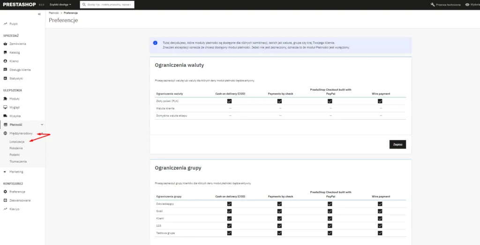Click the Klienci person icon
This screenshot has height=245, width=480.
click(x=5, y=61)
